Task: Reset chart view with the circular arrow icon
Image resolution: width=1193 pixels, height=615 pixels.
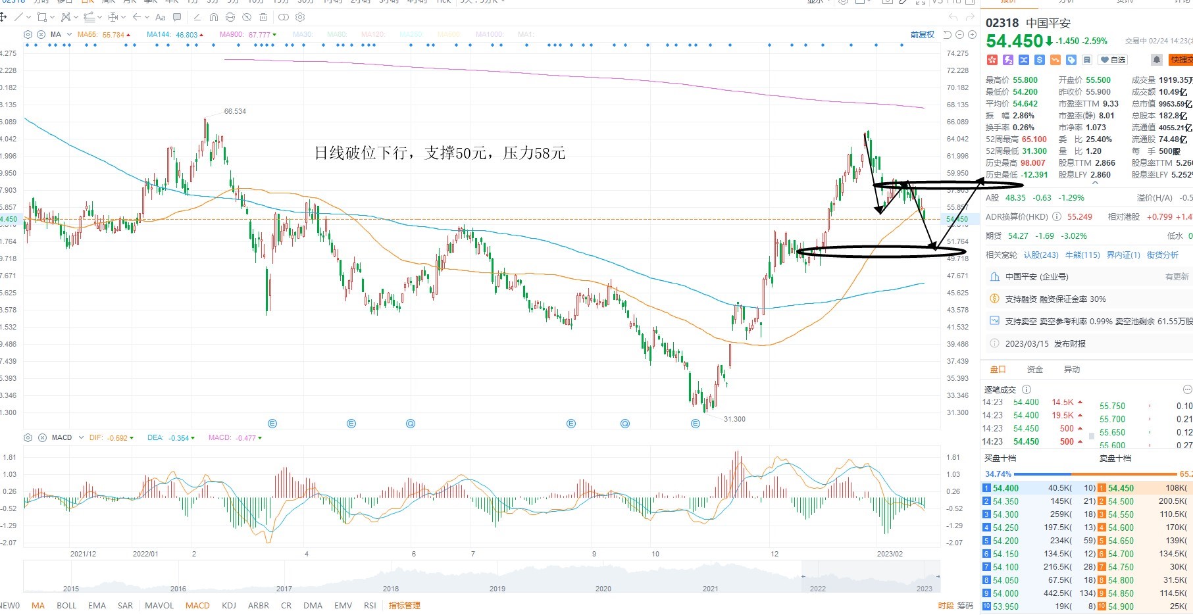Action: tap(948, 34)
